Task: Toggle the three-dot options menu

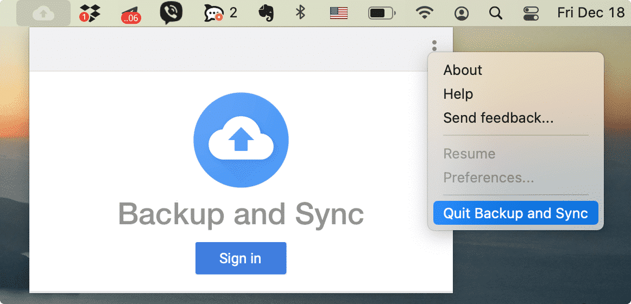Action: click(x=434, y=46)
